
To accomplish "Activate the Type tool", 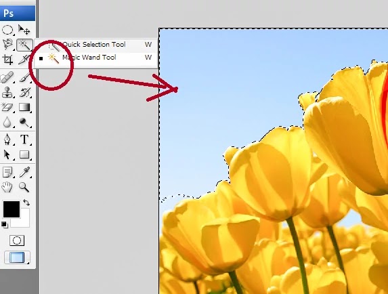I will click(x=24, y=140).
